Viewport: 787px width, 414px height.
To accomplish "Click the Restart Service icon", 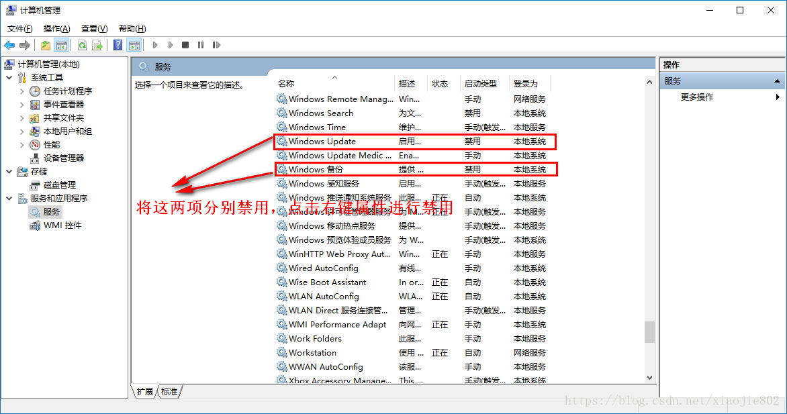I will tap(216, 45).
